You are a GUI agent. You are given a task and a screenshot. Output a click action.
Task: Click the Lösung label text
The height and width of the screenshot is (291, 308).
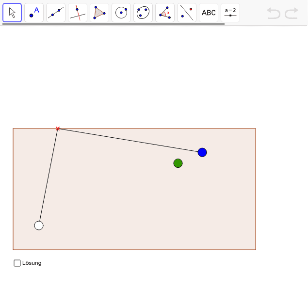[32, 263]
